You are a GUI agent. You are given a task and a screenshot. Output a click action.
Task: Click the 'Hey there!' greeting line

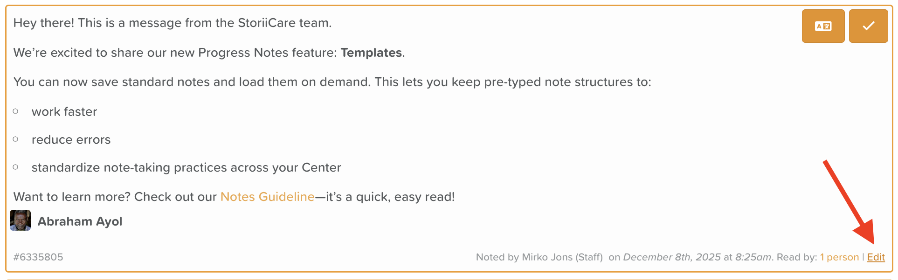[x=172, y=23]
